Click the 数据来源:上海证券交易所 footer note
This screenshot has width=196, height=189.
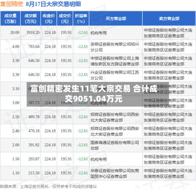[x=48, y=186]
